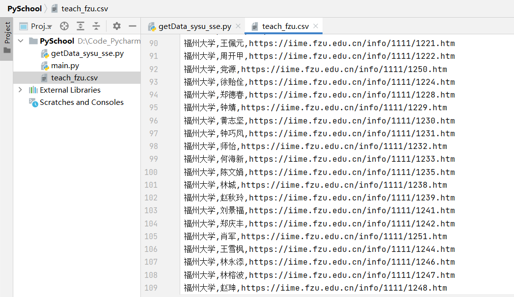This screenshot has width=514, height=297.
Task: Close the teach_fzu.csv tab
Action: [x=316, y=26]
